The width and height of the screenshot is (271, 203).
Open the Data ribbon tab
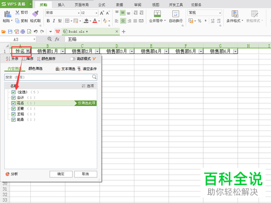pos(120,5)
